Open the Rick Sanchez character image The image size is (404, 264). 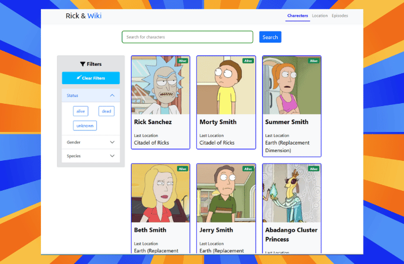(x=160, y=85)
